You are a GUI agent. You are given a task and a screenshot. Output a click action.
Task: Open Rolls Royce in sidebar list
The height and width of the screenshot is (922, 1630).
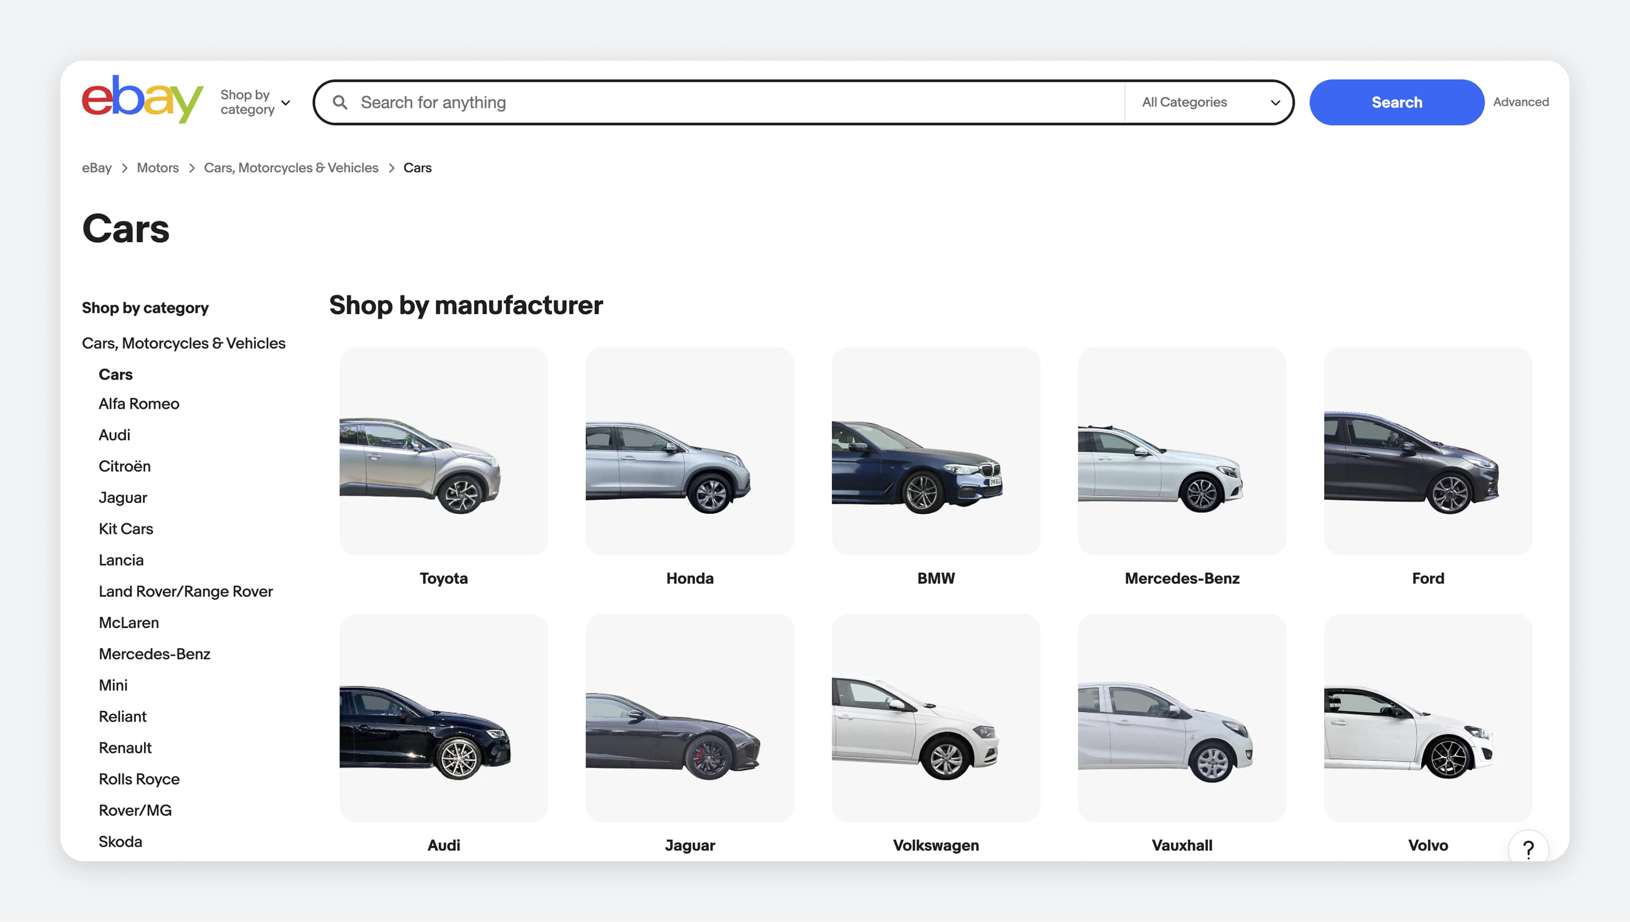tap(139, 779)
